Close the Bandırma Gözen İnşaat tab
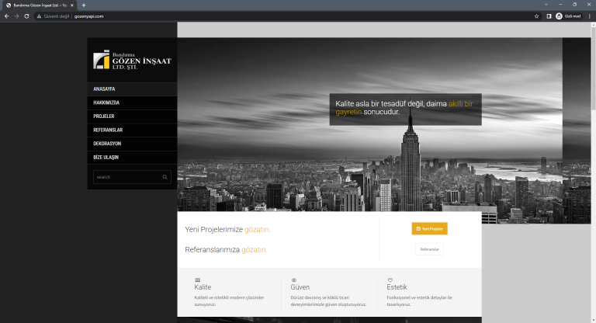 click(72, 5)
